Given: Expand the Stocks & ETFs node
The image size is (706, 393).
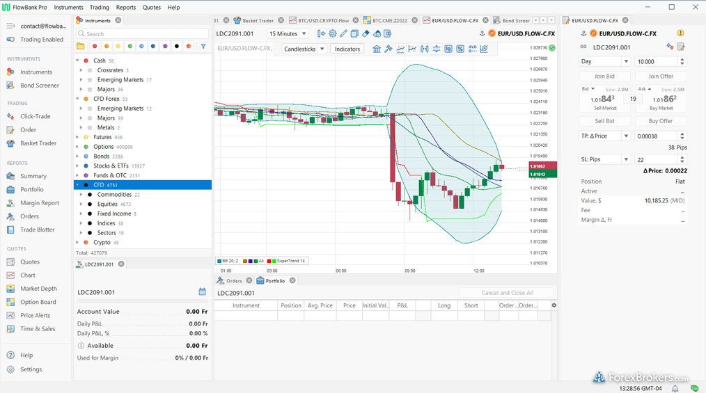Looking at the screenshot, I should pyautogui.click(x=77, y=166).
